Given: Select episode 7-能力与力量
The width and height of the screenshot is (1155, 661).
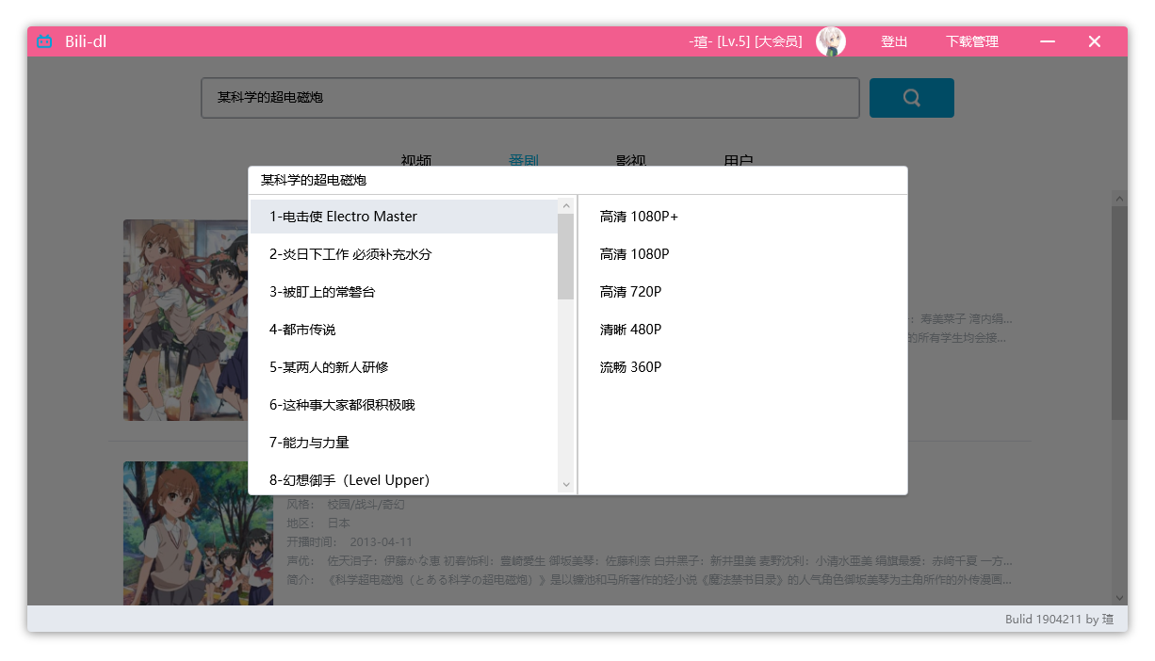Looking at the screenshot, I should click(404, 443).
